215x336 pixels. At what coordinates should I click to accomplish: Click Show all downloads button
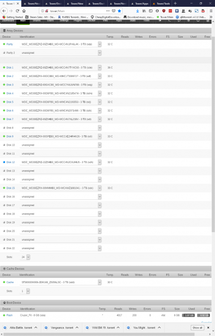point(197,327)
